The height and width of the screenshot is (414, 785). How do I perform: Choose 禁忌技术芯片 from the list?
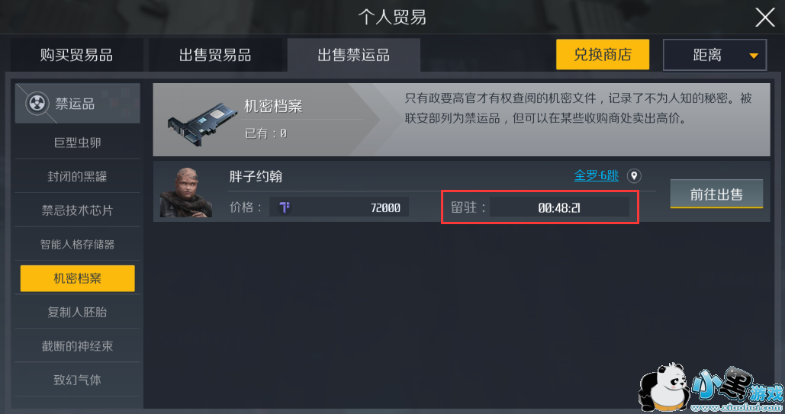click(x=78, y=210)
